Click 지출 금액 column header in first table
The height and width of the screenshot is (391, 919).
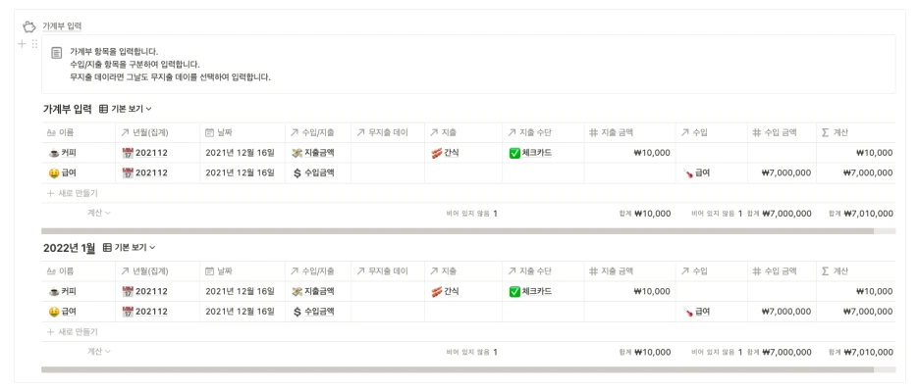(x=629, y=133)
